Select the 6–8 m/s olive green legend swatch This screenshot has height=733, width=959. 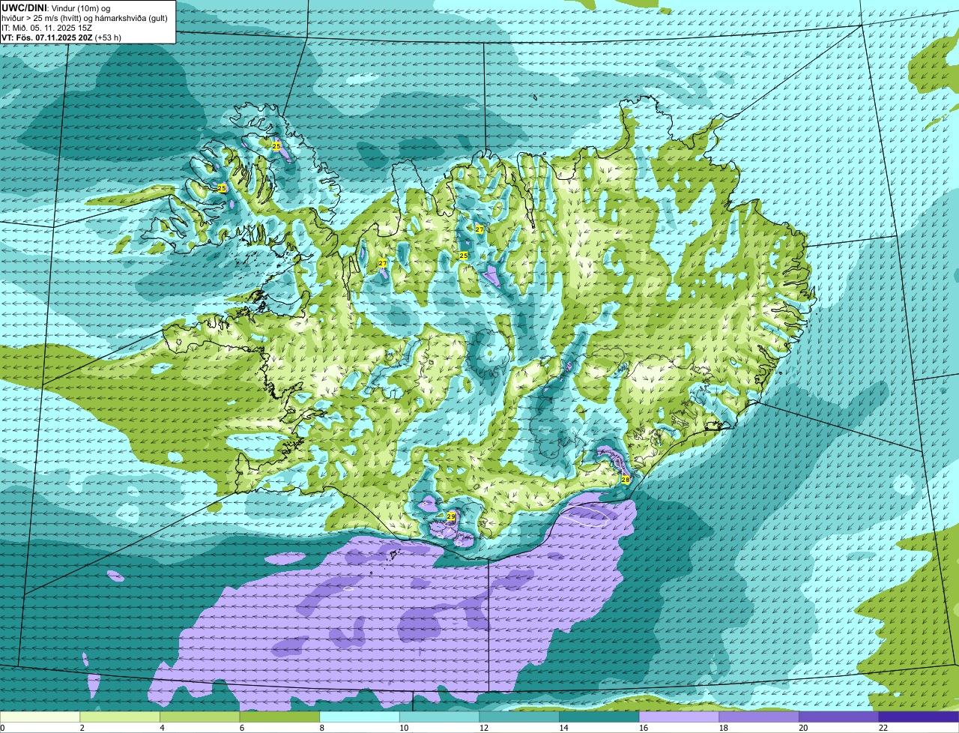[x=279, y=717]
